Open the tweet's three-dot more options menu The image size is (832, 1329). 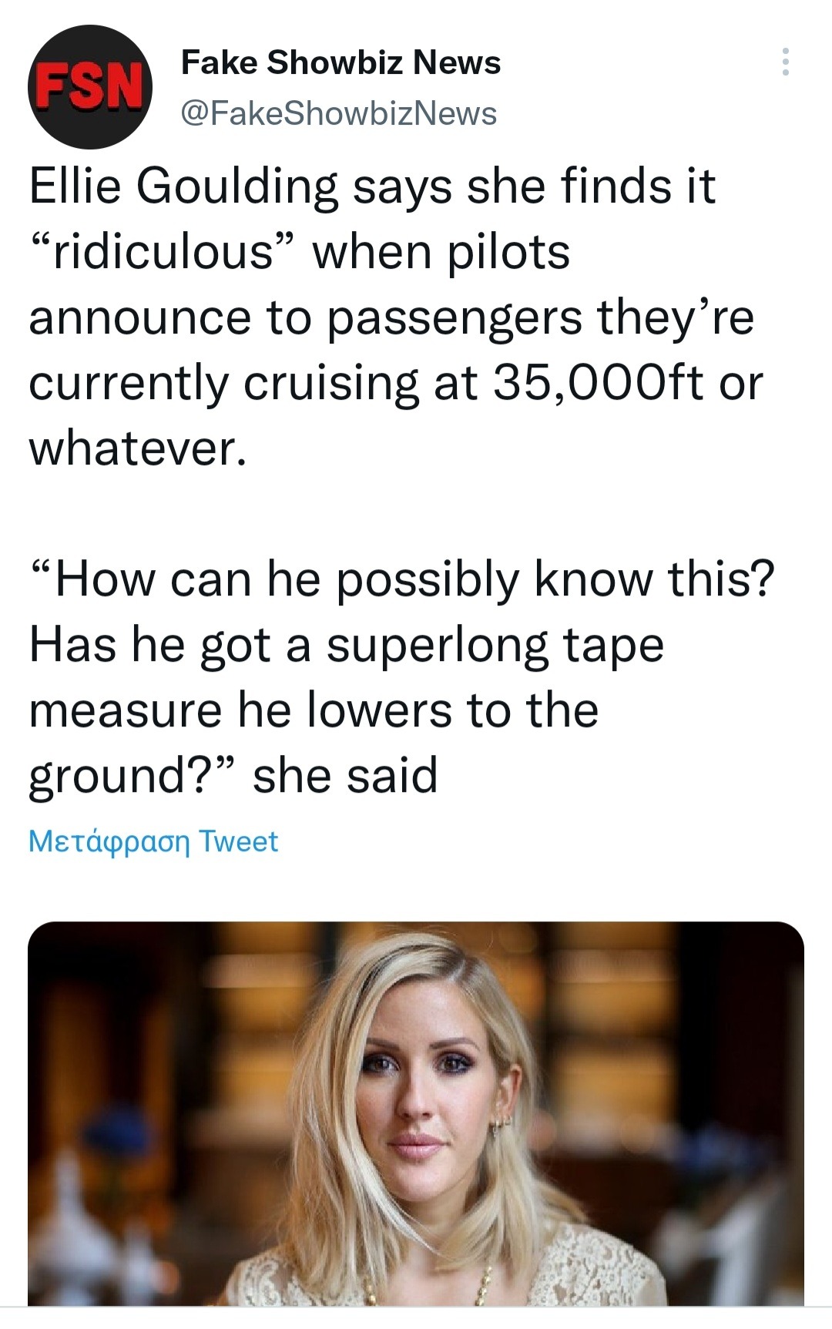(x=785, y=62)
